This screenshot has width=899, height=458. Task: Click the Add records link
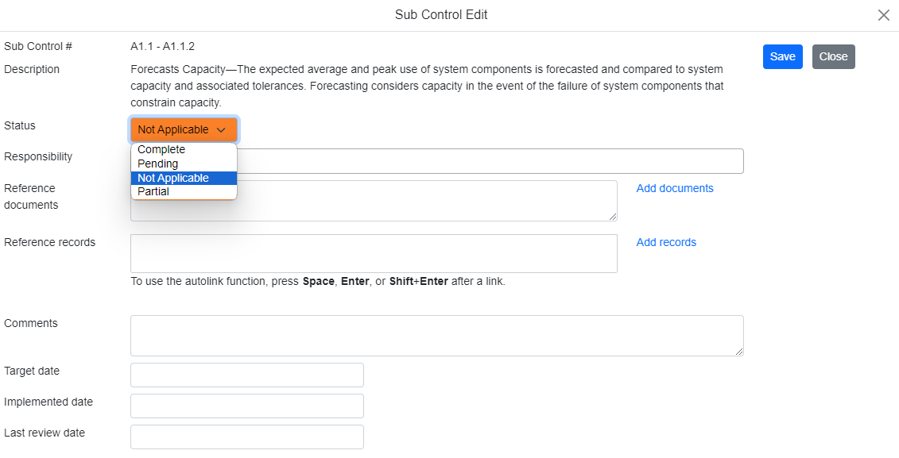(666, 242)
